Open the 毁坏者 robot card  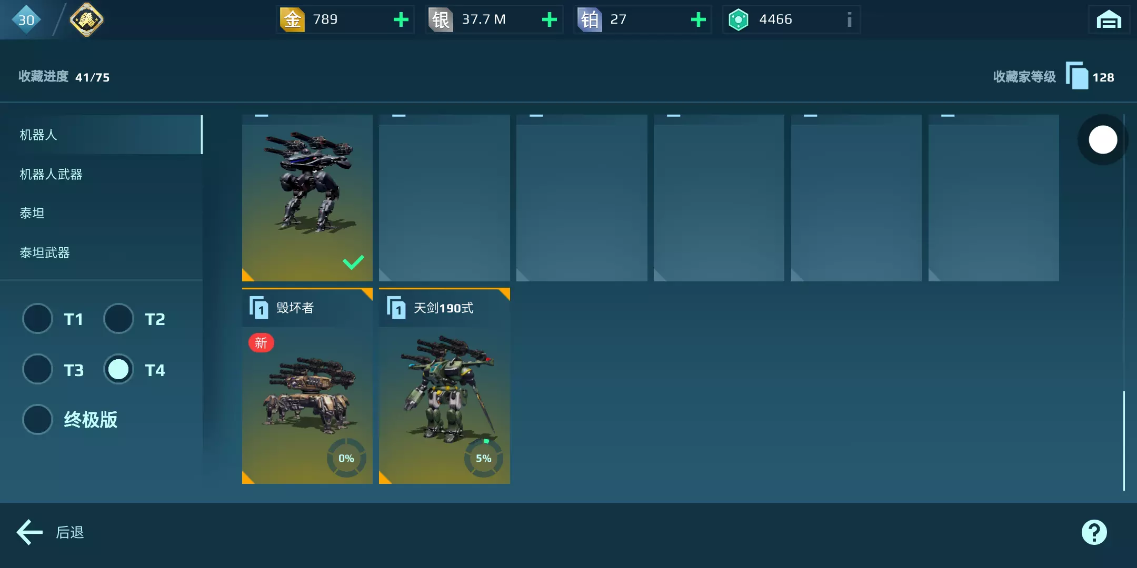click(x=307, y=386)
